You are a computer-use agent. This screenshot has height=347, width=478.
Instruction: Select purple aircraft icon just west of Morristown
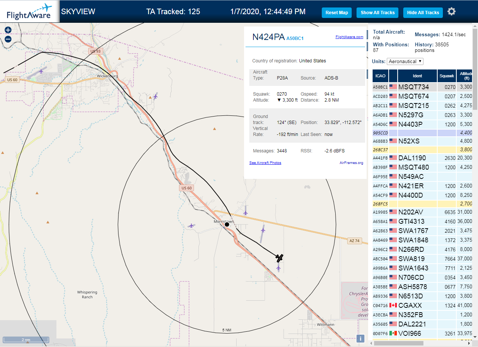(191, 225)
